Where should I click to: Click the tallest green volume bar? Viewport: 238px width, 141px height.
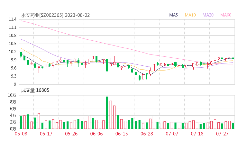pyautogui.click(x=107, y=113)
